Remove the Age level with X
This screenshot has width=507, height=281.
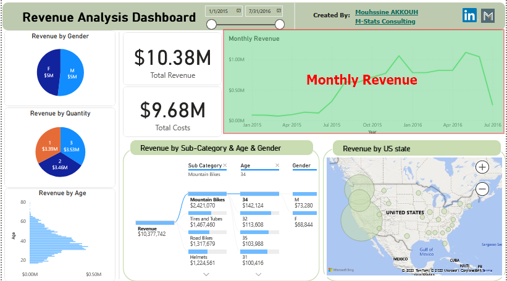277,166
